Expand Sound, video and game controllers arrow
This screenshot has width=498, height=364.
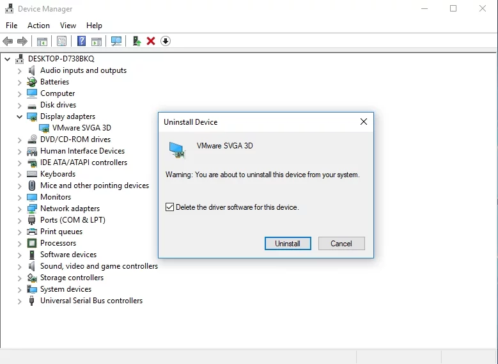[19, 266]
